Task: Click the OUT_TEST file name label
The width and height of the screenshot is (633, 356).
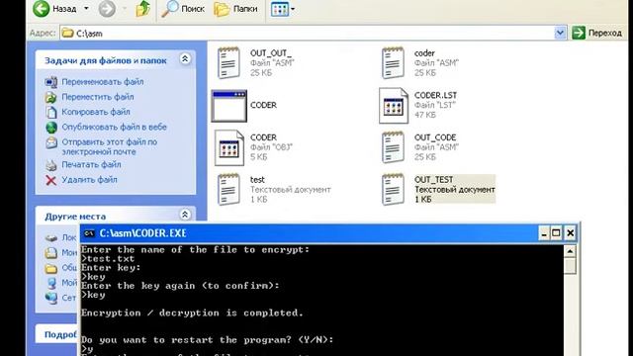Action: click(433, 180)
